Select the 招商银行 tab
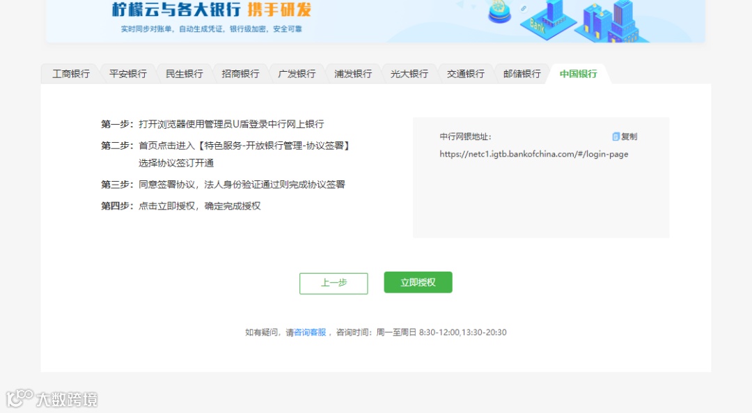 click(240, 74)
